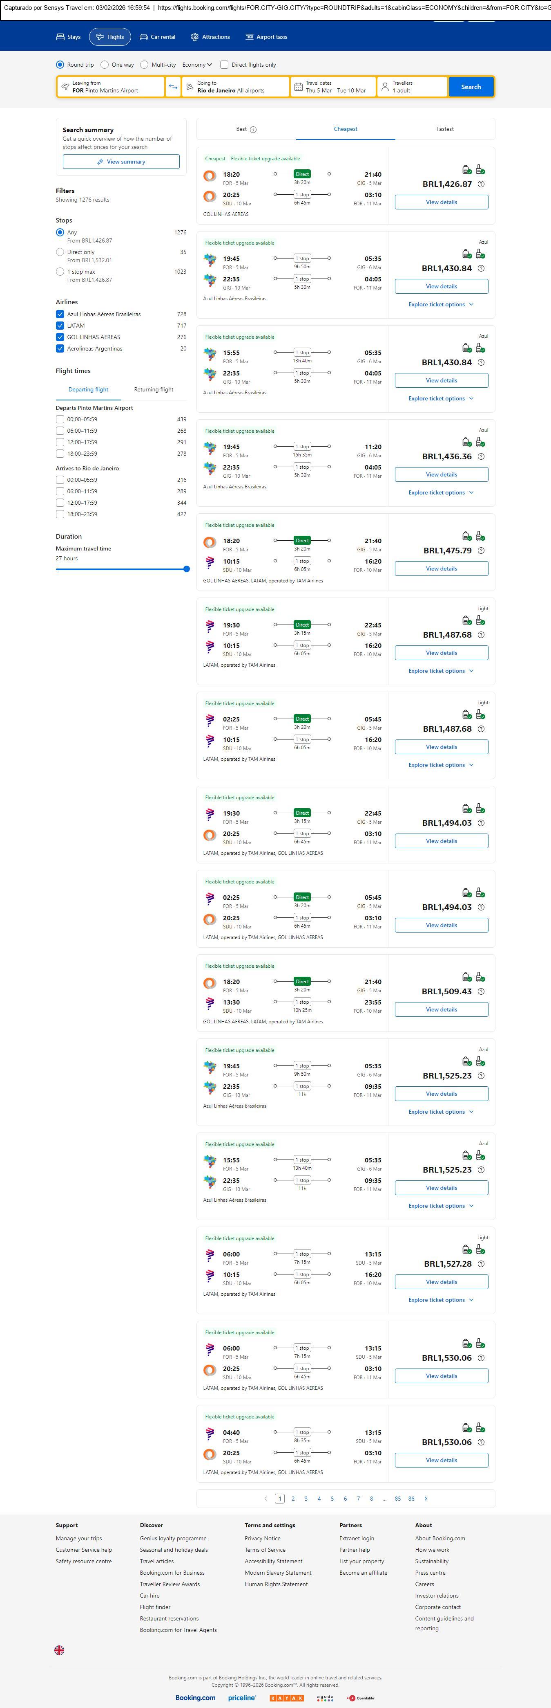The image size is (551, 1708).
Task: Click the View summary button
Action: pos(121,162)
